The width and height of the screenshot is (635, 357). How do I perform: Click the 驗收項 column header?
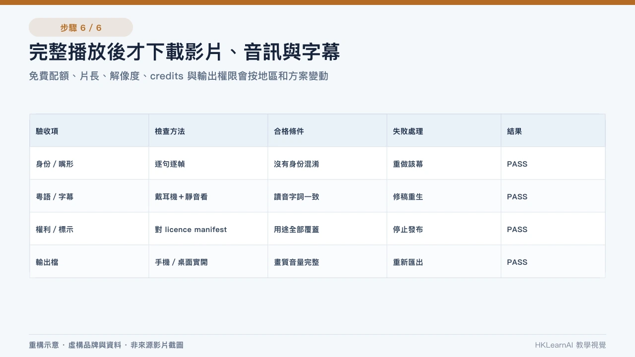pyautogui.click(x=89, y=131)
